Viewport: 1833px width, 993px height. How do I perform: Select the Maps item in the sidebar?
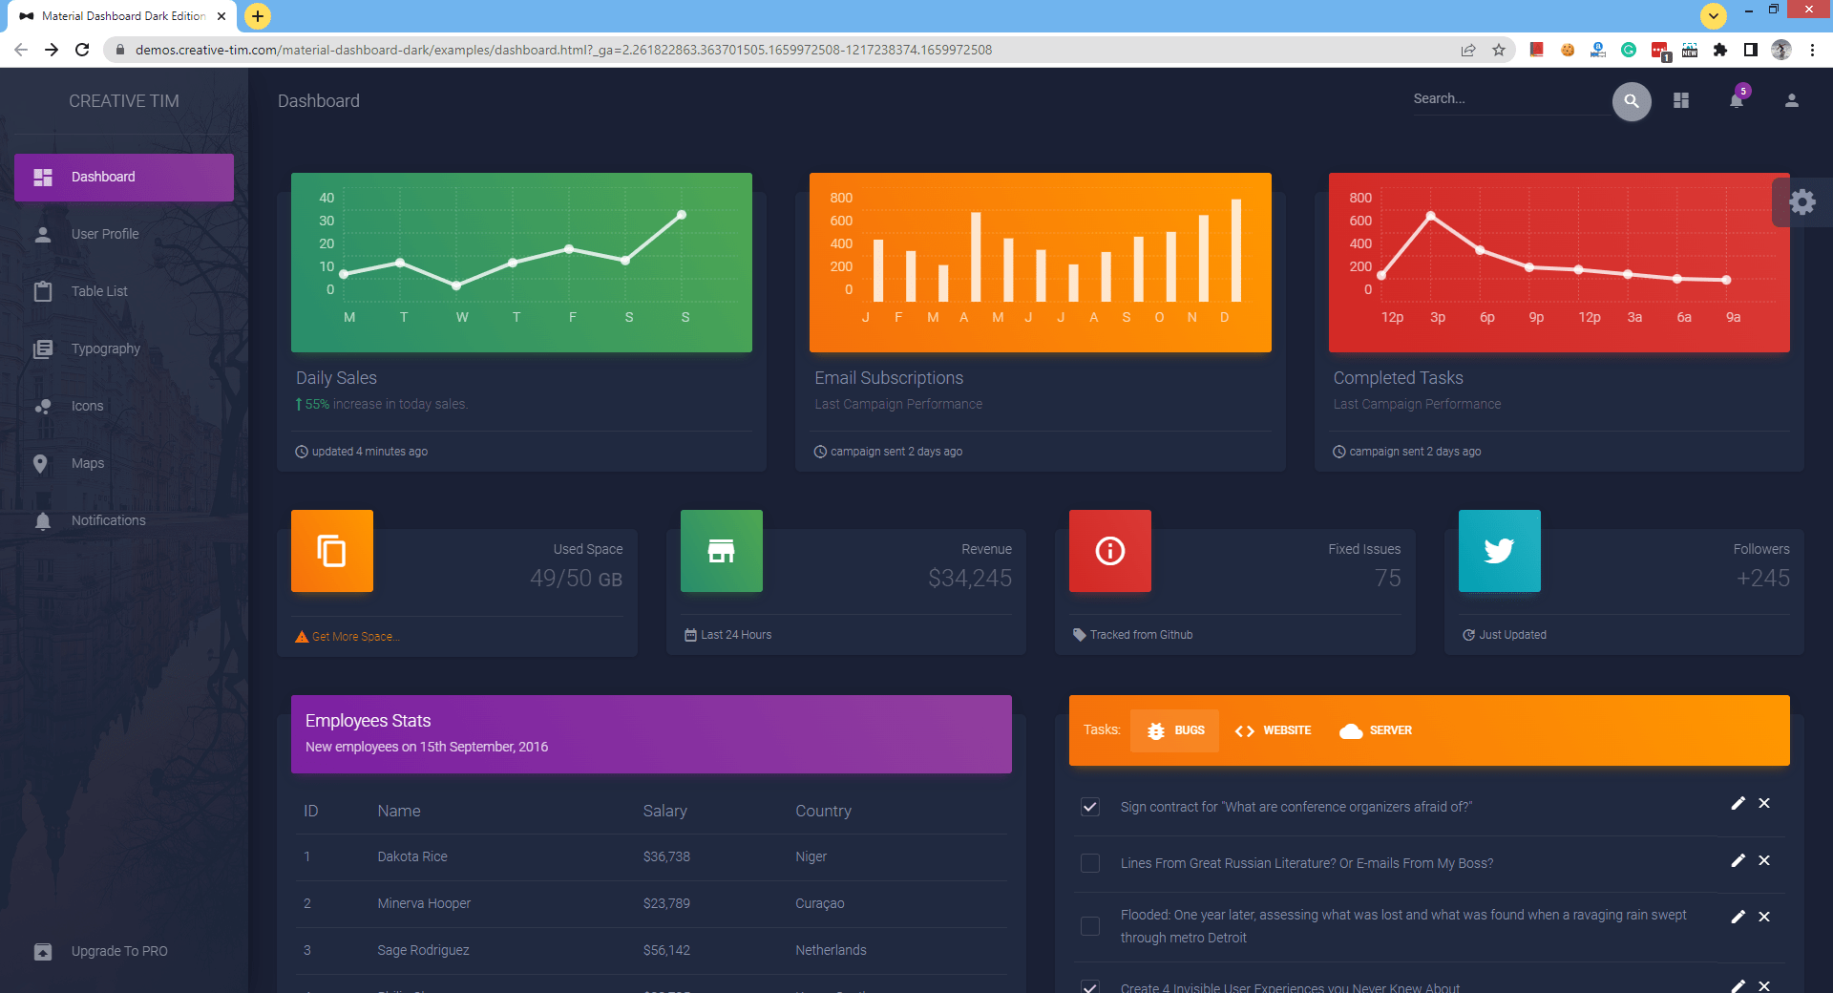(x=88, y=463)
